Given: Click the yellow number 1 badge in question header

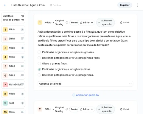Looking at the screenshot, I should pyautogui.click(x=40, y=23).
